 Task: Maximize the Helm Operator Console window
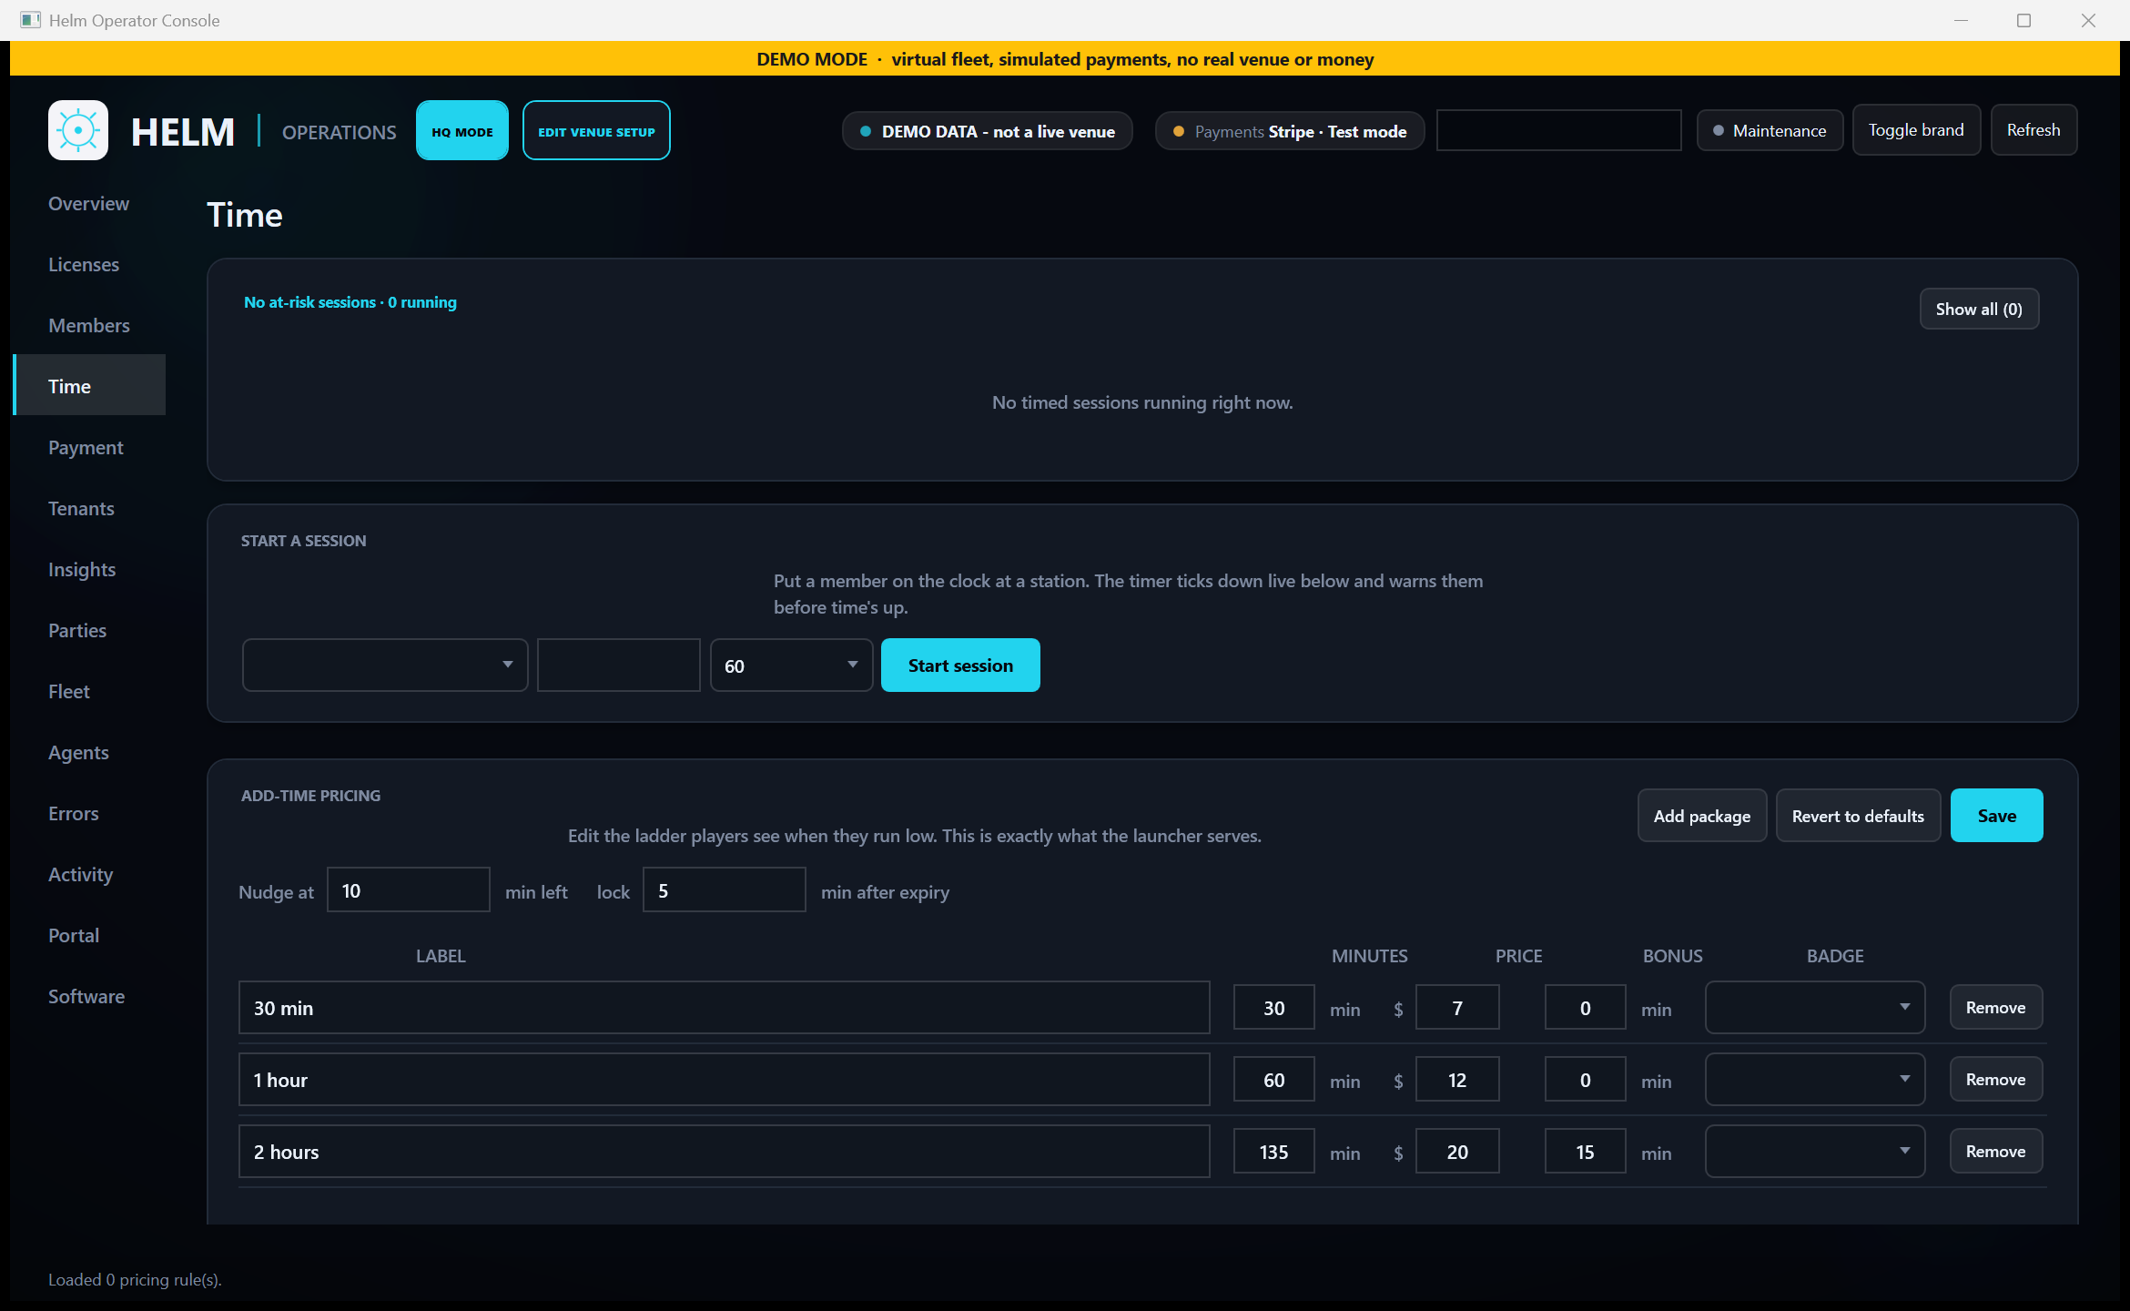click(x=2023, y=20)
